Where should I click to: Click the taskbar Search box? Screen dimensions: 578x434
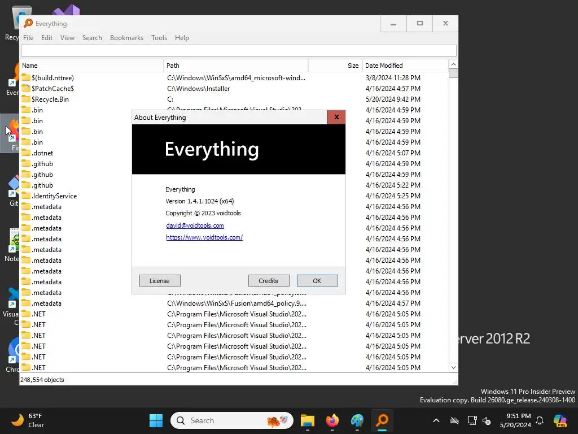(x=232, y=420)
